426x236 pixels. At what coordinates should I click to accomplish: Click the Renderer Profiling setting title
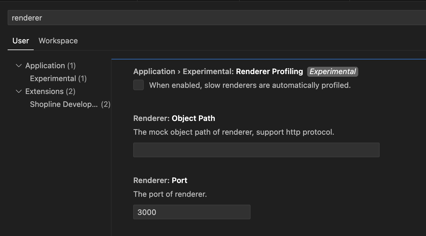click(269, 71)
